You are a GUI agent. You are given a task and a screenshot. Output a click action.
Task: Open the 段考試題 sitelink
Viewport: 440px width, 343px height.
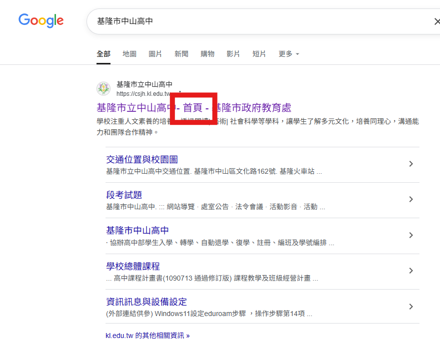[124, 195]
